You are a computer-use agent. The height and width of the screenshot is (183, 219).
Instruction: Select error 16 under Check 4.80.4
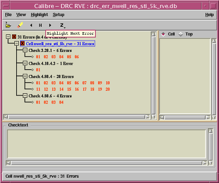coord(77,89)
